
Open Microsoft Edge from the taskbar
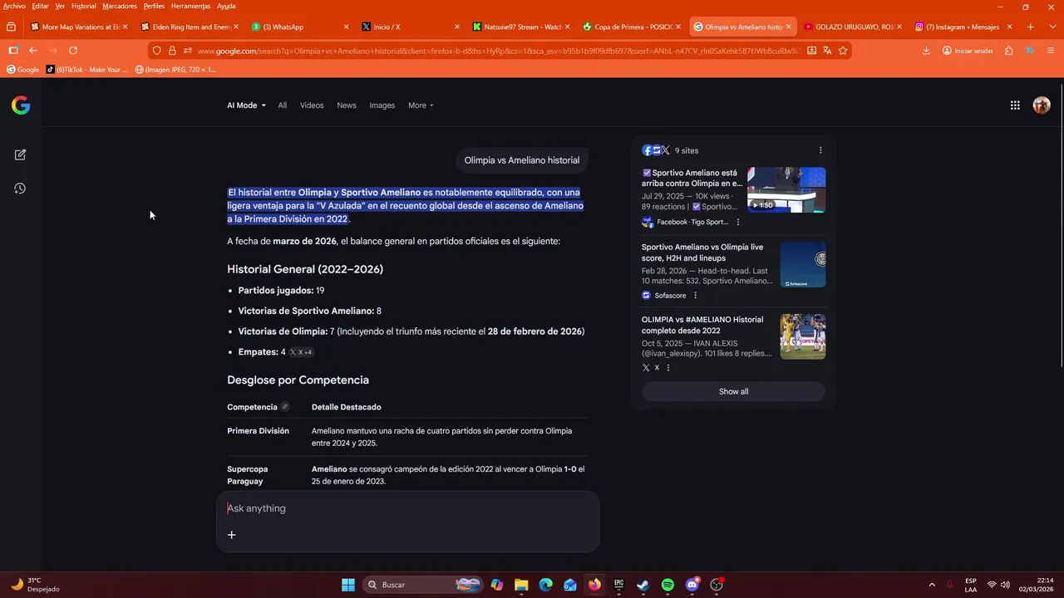click(x=545, y=585)
